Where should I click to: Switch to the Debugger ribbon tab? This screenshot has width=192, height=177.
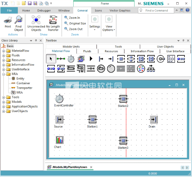(x=44, y=11)
